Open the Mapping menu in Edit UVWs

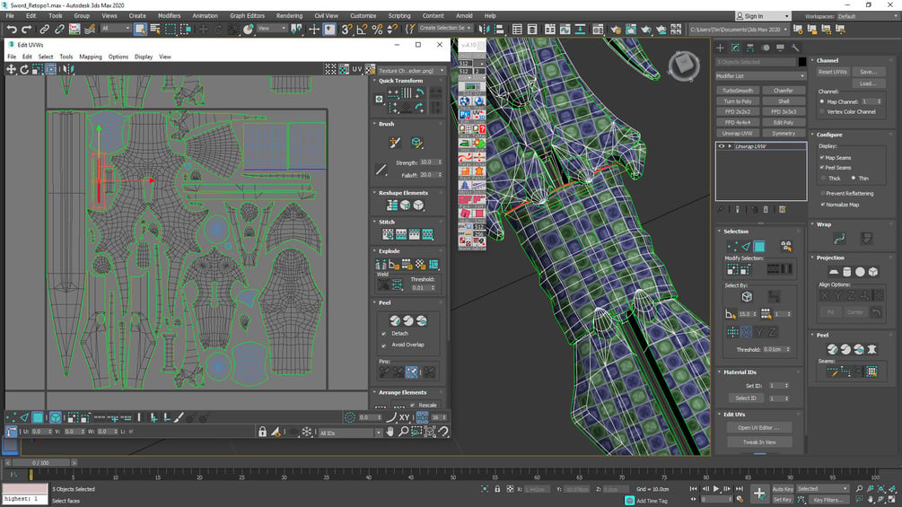(91, 57)
